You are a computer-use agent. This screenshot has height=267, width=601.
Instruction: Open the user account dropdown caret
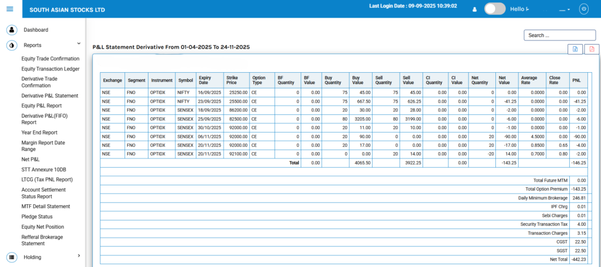[x=568, y=10]
